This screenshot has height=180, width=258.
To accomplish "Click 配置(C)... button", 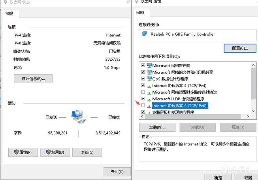I will point(240,48).
